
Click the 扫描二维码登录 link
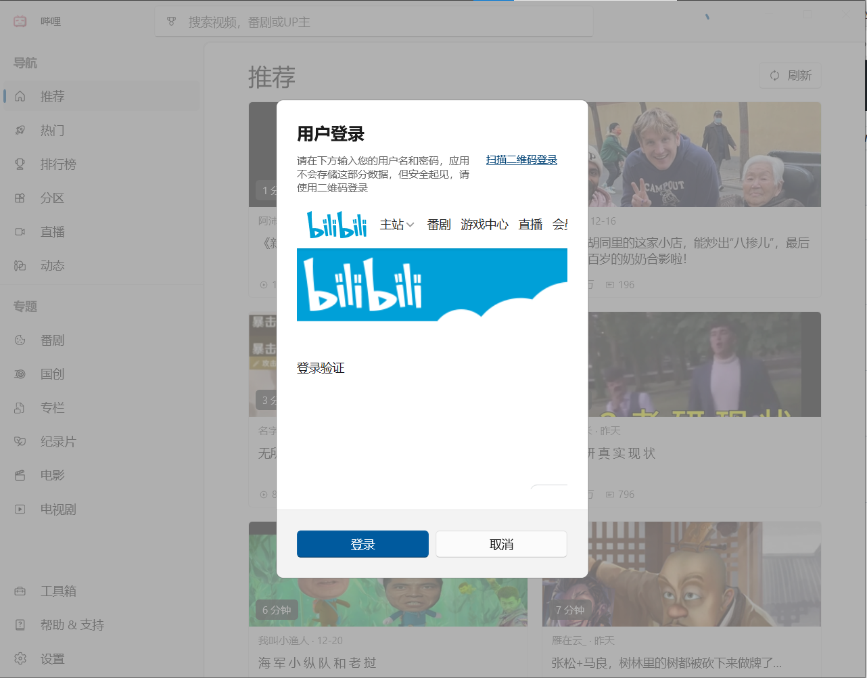click(521, 159)
